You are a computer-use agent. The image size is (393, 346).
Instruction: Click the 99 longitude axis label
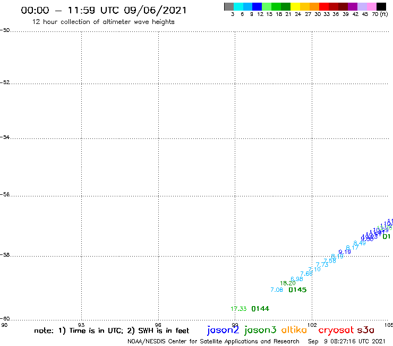tap(235, 325)
